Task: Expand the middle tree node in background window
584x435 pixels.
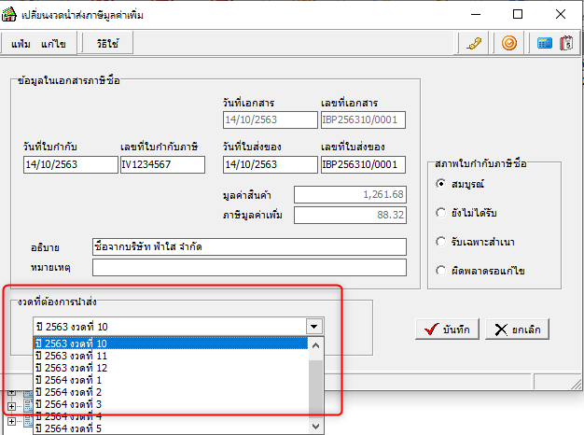Action: 11,406
